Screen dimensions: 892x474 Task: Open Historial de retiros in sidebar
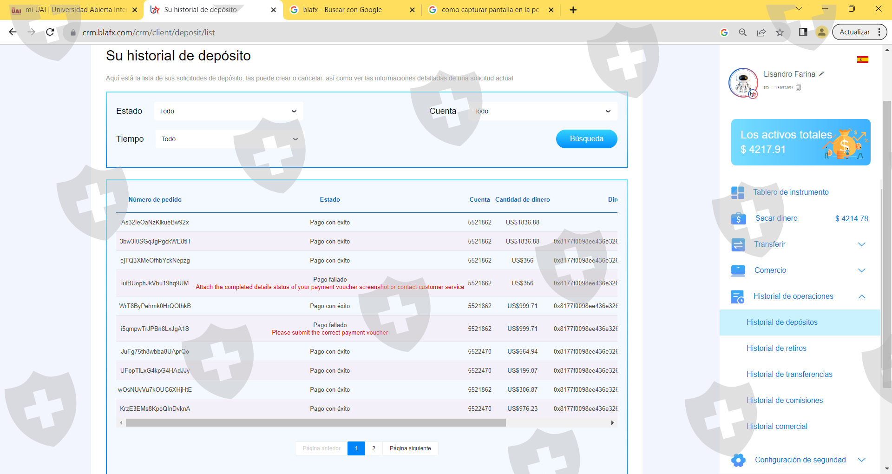pos(776,349)
